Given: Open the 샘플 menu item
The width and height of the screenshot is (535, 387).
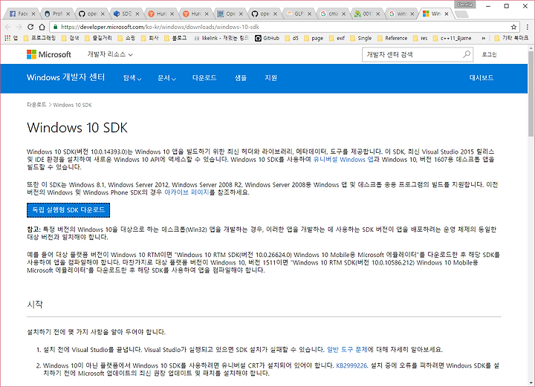Looking at the screenshot, I should pyautogui.click(x=241, y=78).
